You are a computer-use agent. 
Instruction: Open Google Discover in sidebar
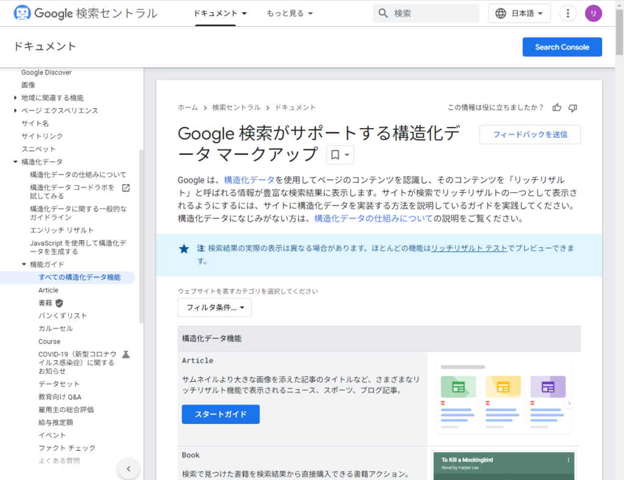46,73
